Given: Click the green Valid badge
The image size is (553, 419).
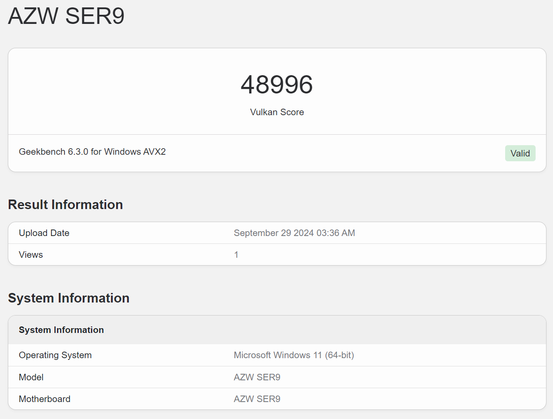Looking at the screenshot, I should click(520, 153).
